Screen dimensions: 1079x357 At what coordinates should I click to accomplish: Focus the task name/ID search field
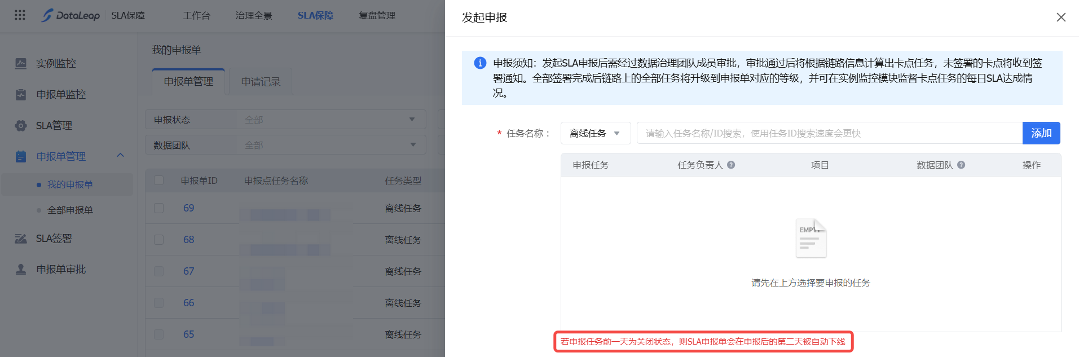pyautogui.click(x=829, y=133)
